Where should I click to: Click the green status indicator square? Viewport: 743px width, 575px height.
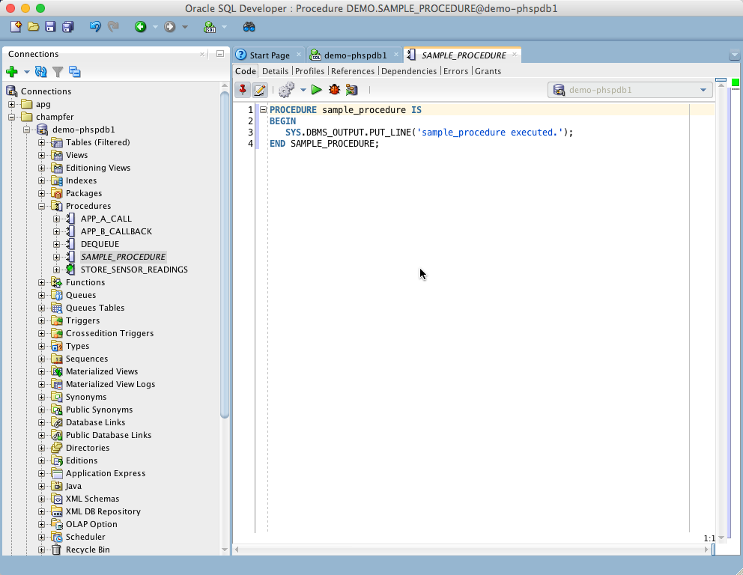tap(736, 83)
